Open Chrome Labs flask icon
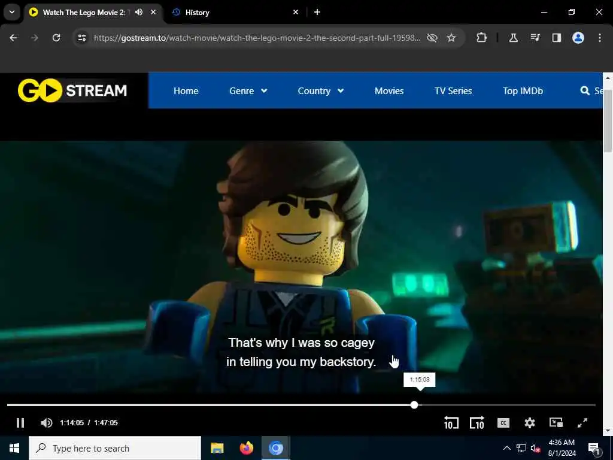Viewport: 613px width, 460px height. pyautogui.click(x=513, y=38)
